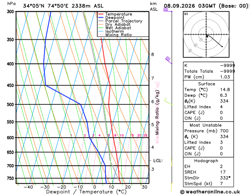Click the station coordinates title text
This screenshot has width=252, height=195.
[x=63, y=6]
